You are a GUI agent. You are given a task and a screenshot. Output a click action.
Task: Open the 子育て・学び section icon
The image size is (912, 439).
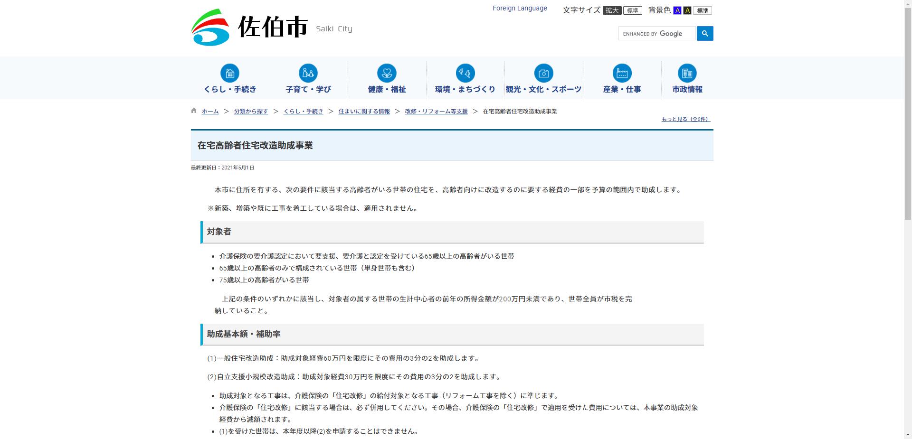(308, 73)
